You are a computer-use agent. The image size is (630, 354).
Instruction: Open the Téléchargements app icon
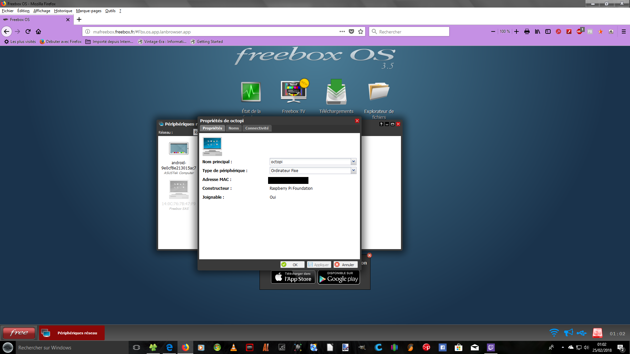pos(336,92)
